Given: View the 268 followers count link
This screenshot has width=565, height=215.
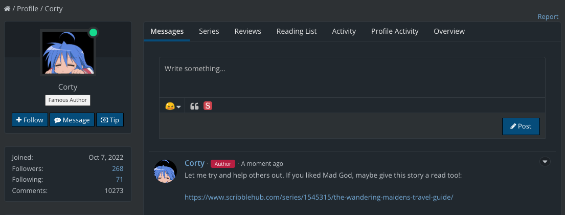Looking at the screenshot, I should click(118, 168).
